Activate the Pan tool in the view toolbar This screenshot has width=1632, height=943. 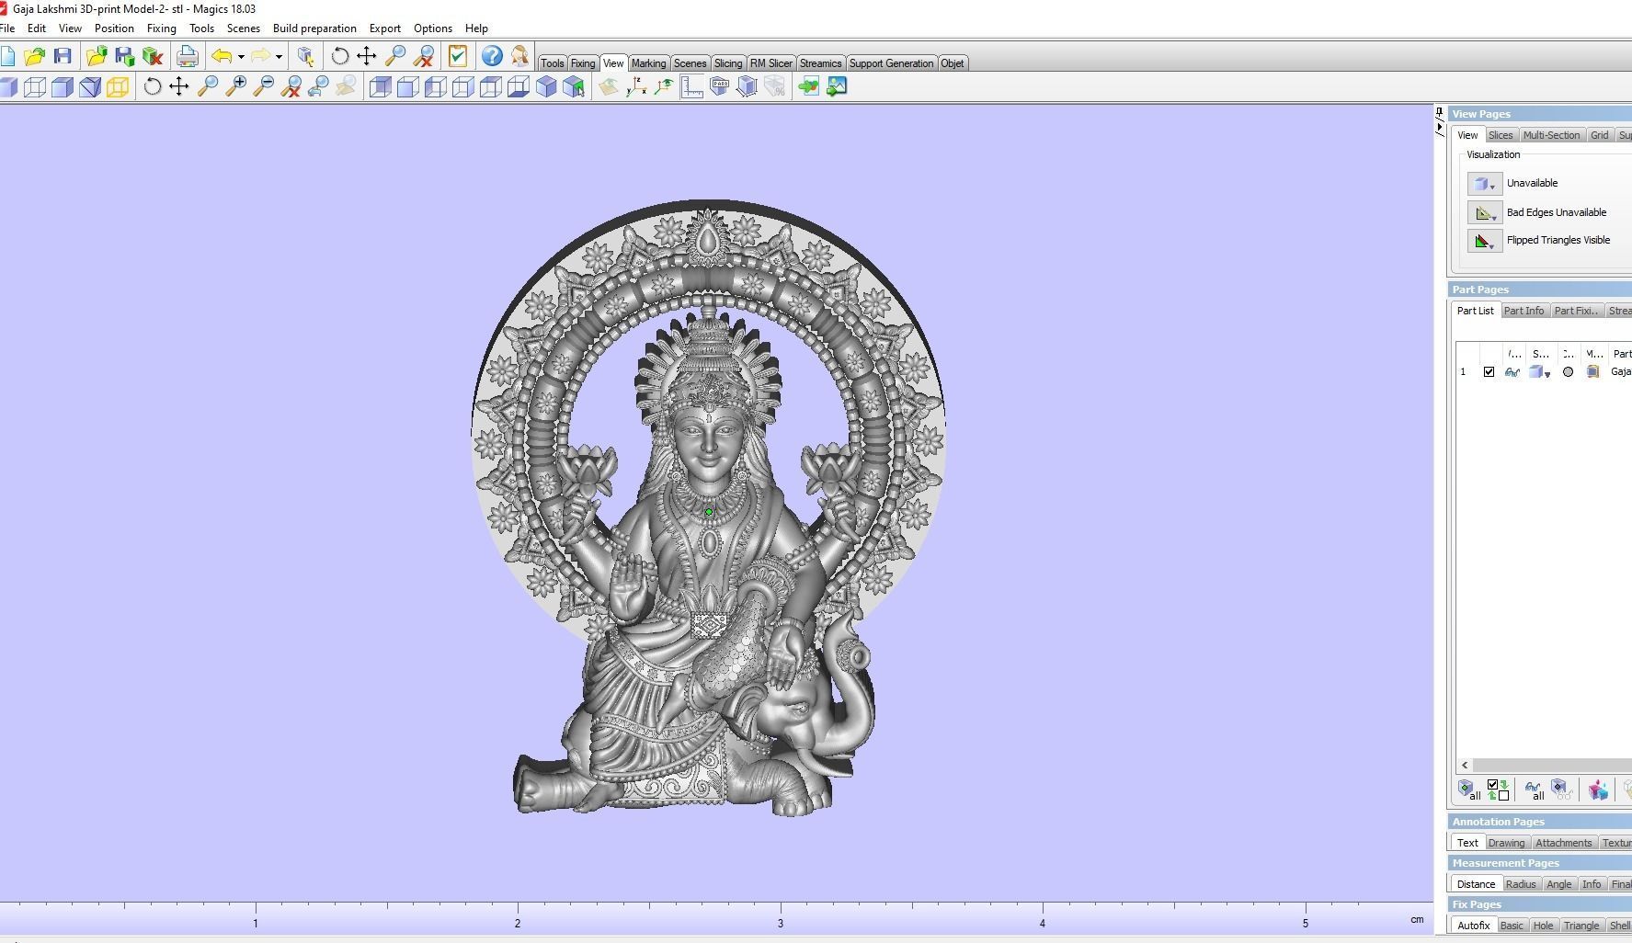(179, 87)
